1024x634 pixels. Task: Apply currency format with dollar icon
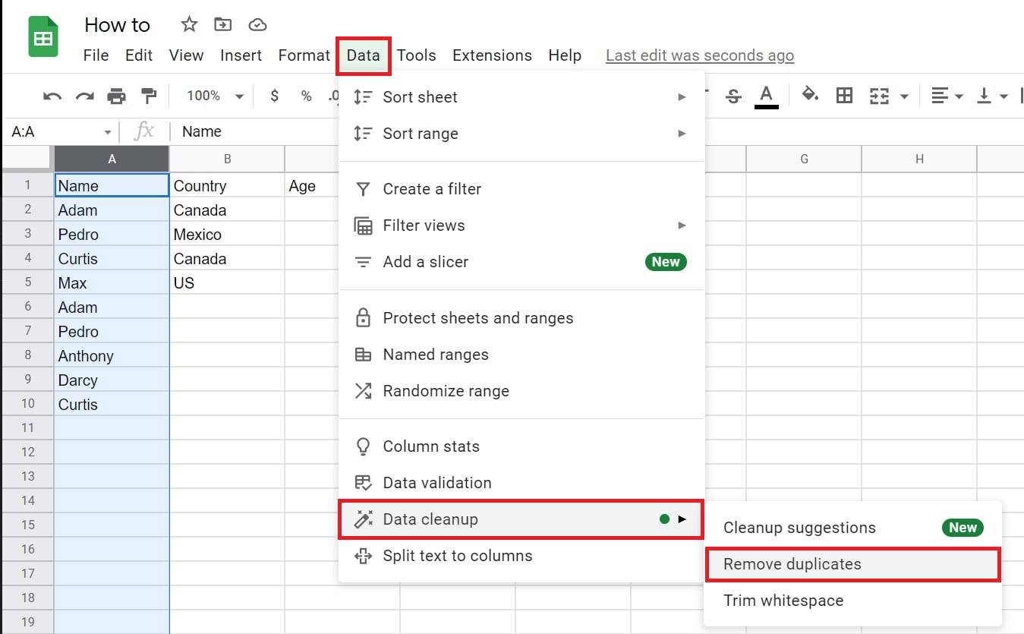(274, 96)
